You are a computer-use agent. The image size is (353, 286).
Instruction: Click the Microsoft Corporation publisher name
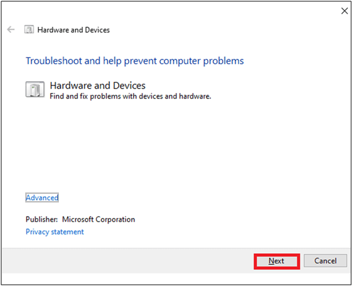(x=98, y=220)
